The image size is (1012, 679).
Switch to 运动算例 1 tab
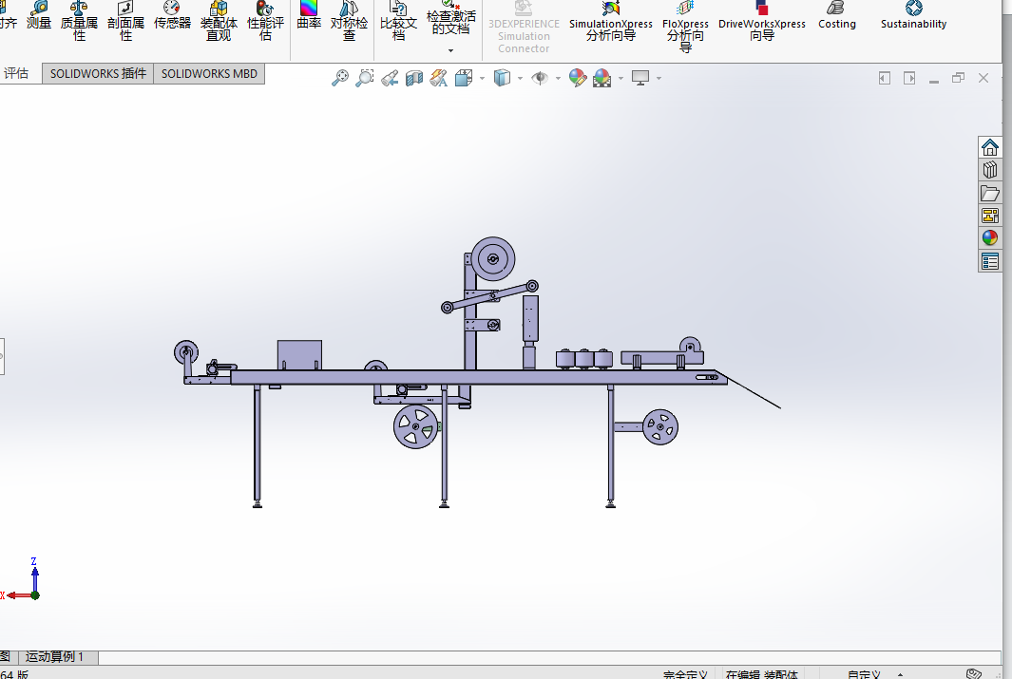tap(57, 657)
